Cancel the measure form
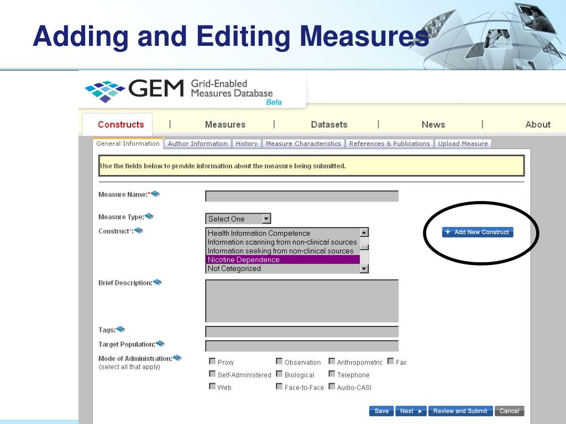 509,411
